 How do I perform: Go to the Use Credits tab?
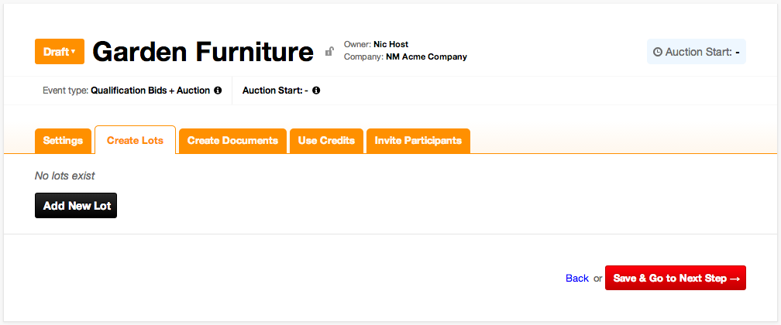click(326, 141)
